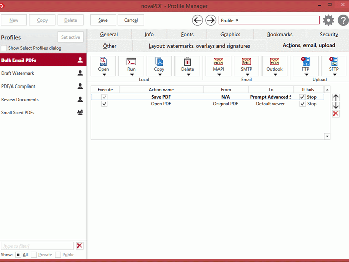349x262 pixels.
Task: Expand dropdown arrow under Open action
Action: coord(104,74)
